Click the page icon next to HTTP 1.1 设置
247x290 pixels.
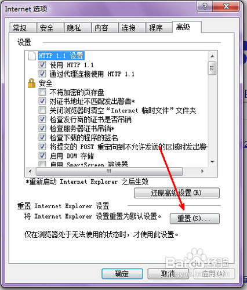pyautogui.click(x=32, y=56)
